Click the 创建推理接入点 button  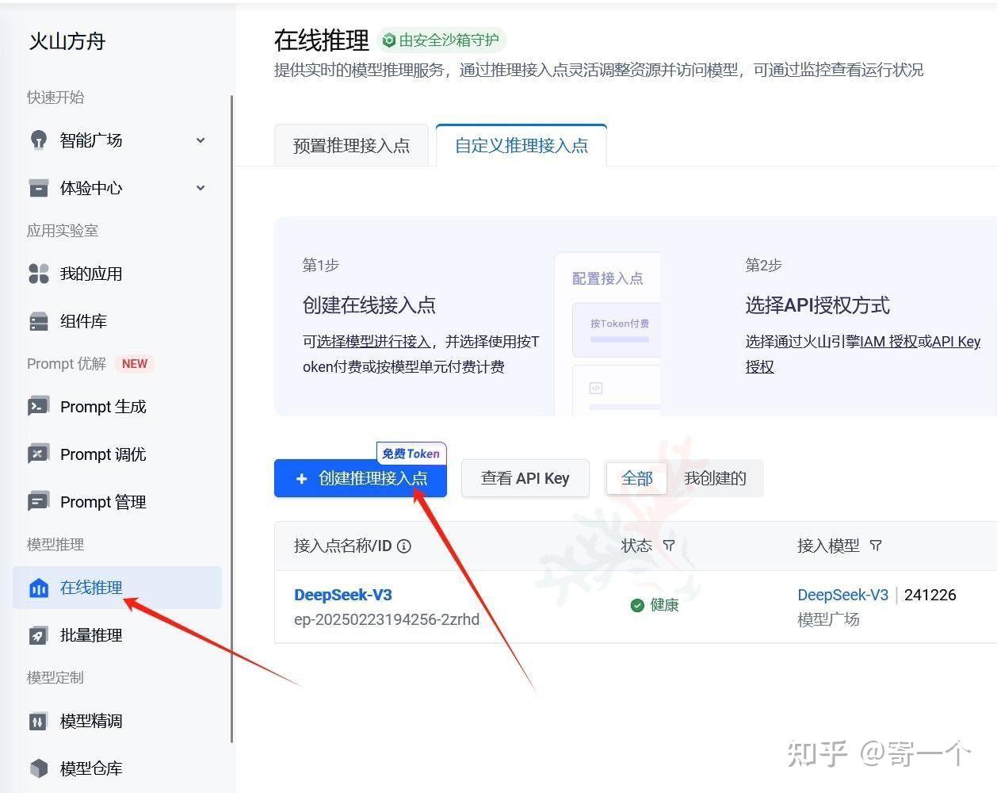point(361,478)
